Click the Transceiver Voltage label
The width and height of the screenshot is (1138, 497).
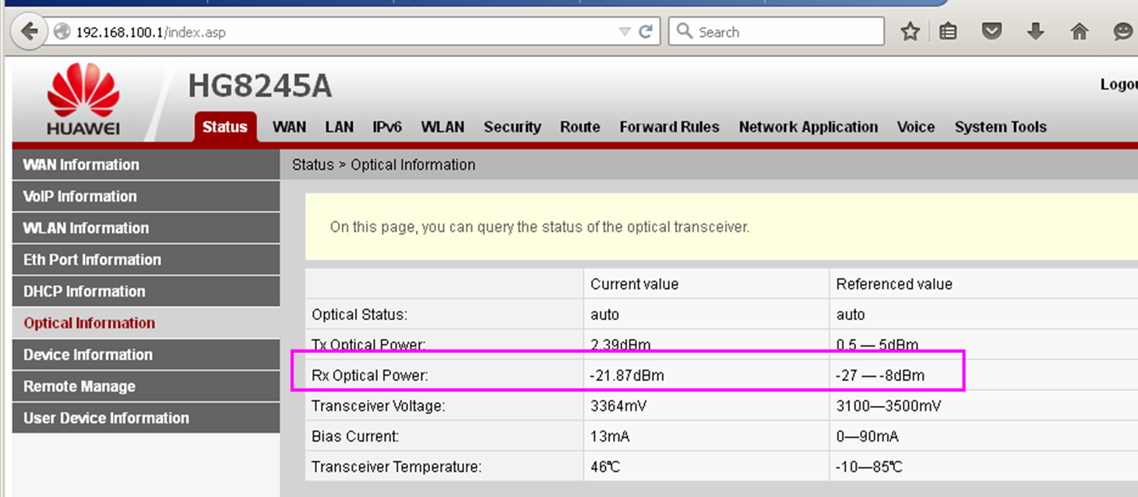[x=378, y=406]
